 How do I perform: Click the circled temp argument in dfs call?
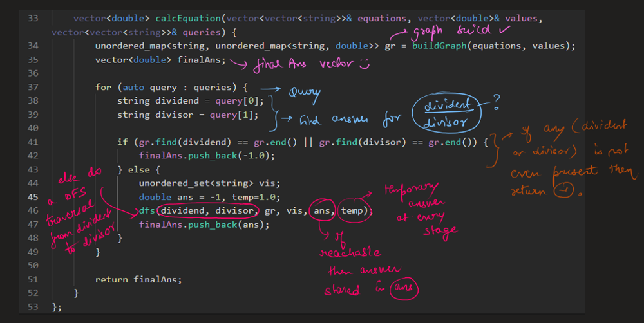click(352, 210)
